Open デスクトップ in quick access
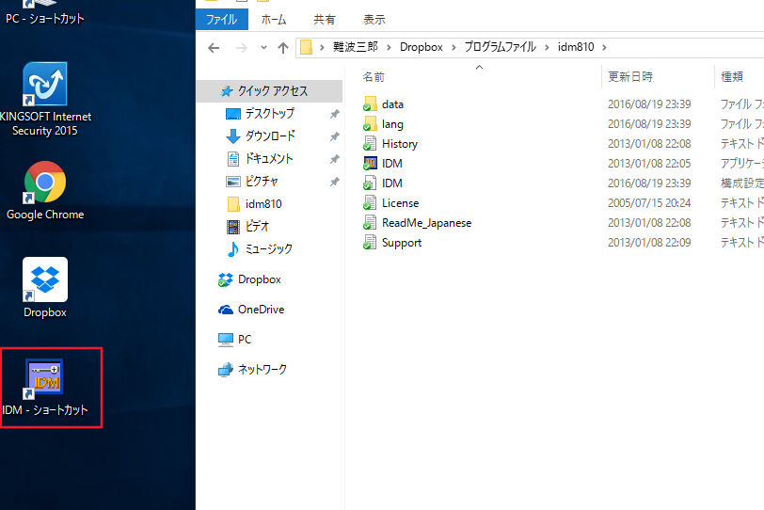Viewport: 764px width, 510px height. (x=269, y=114)
